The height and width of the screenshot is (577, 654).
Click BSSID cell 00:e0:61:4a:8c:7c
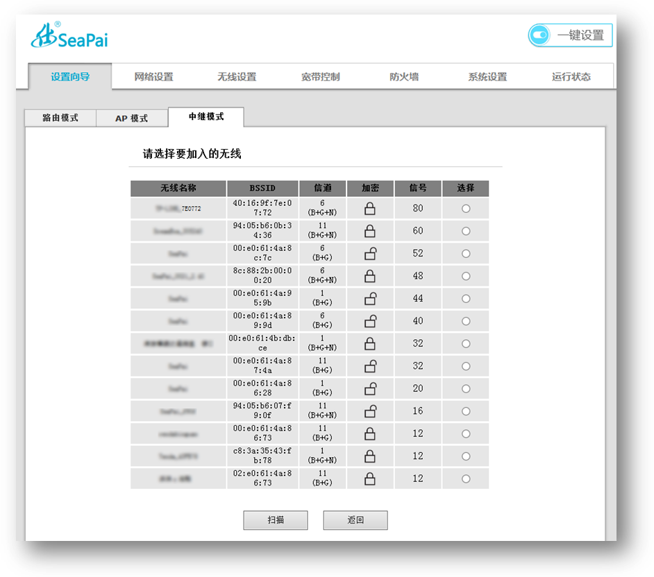coord(262,253)
